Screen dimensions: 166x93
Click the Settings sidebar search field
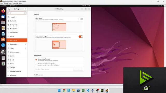(x=17, y=13)
